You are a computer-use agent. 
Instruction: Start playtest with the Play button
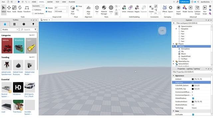(19, 2)
